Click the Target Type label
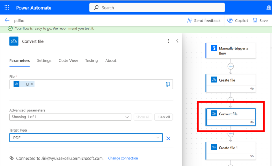The image size is (272, 166). tap(18, 130)
